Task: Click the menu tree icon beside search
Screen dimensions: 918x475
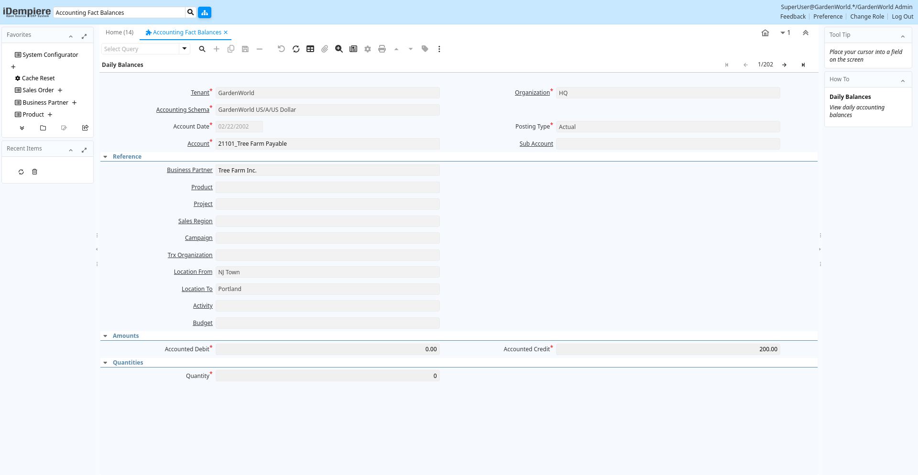Action: click(x=205, y=12)
